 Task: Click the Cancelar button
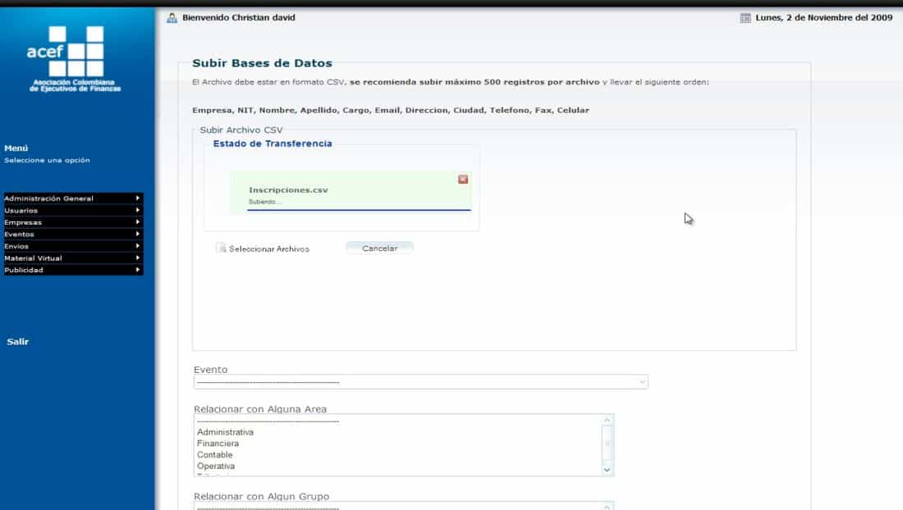pos(379,248)
